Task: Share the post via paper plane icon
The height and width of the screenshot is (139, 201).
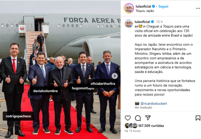Action: [148, 118]
